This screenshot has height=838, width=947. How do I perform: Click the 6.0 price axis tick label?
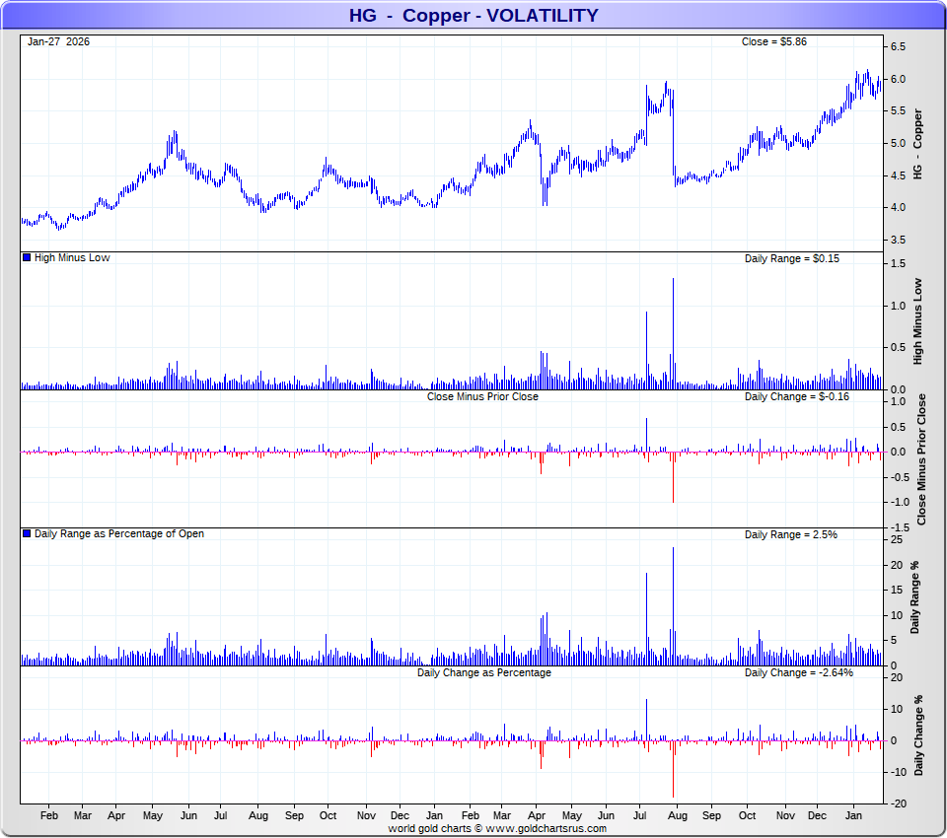898,79
